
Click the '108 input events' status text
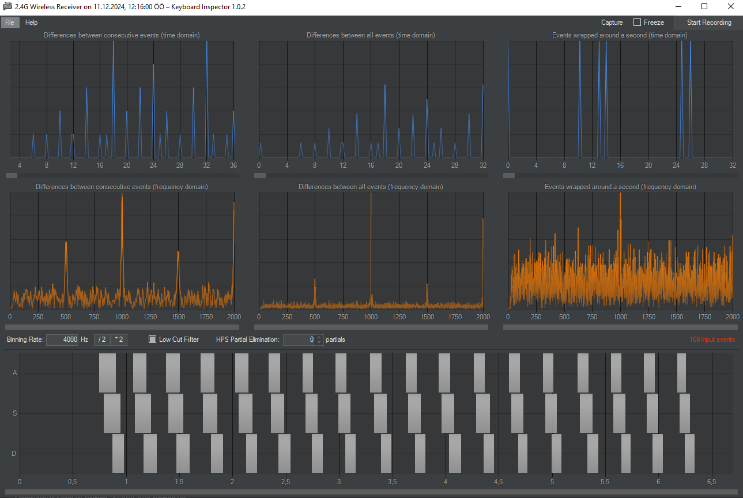[x=712, y=339]
